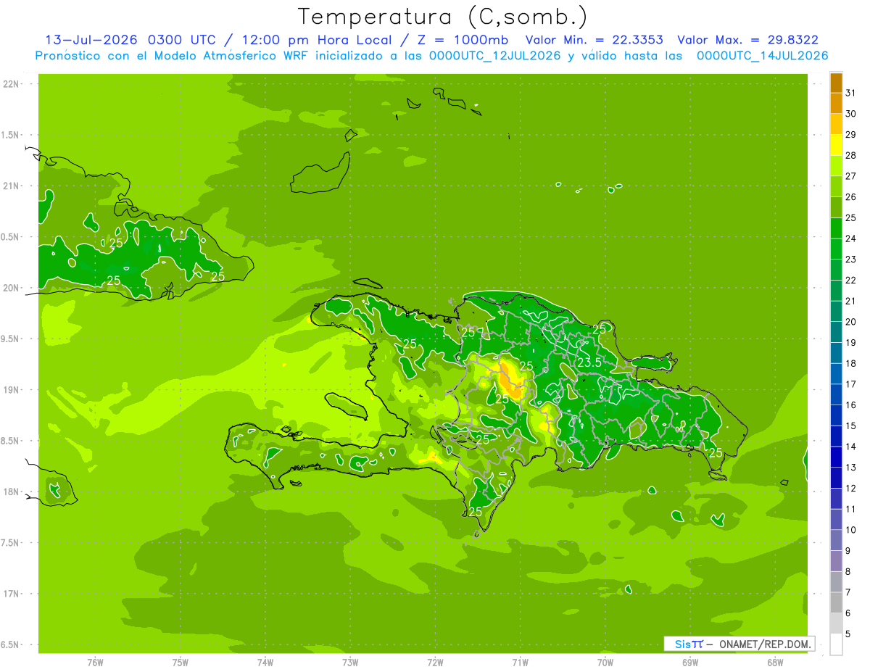Pick the teal swatch between 19 and 20
870x672 pixels.
(836, 332)
